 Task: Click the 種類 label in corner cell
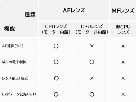30,15
